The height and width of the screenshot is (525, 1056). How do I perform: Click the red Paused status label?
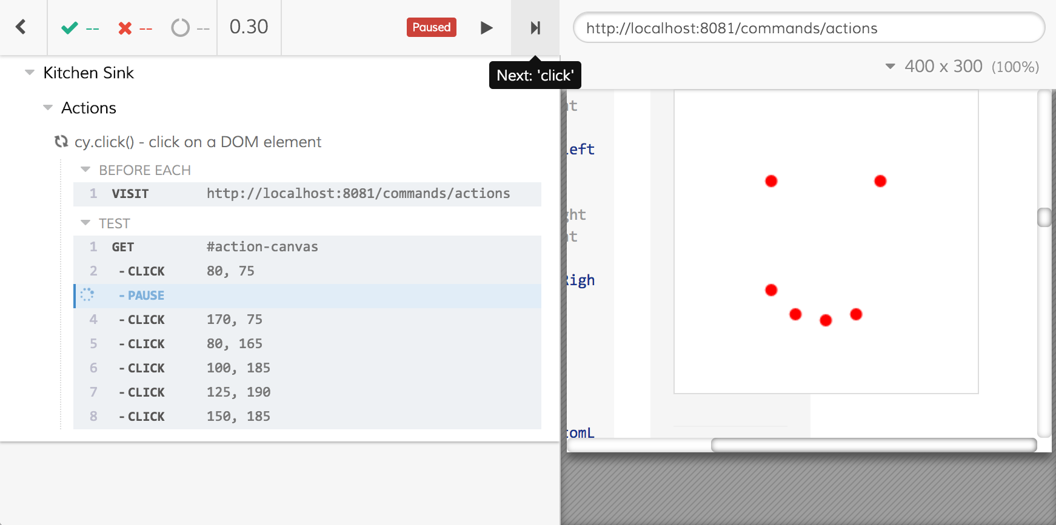click(431, 27)
